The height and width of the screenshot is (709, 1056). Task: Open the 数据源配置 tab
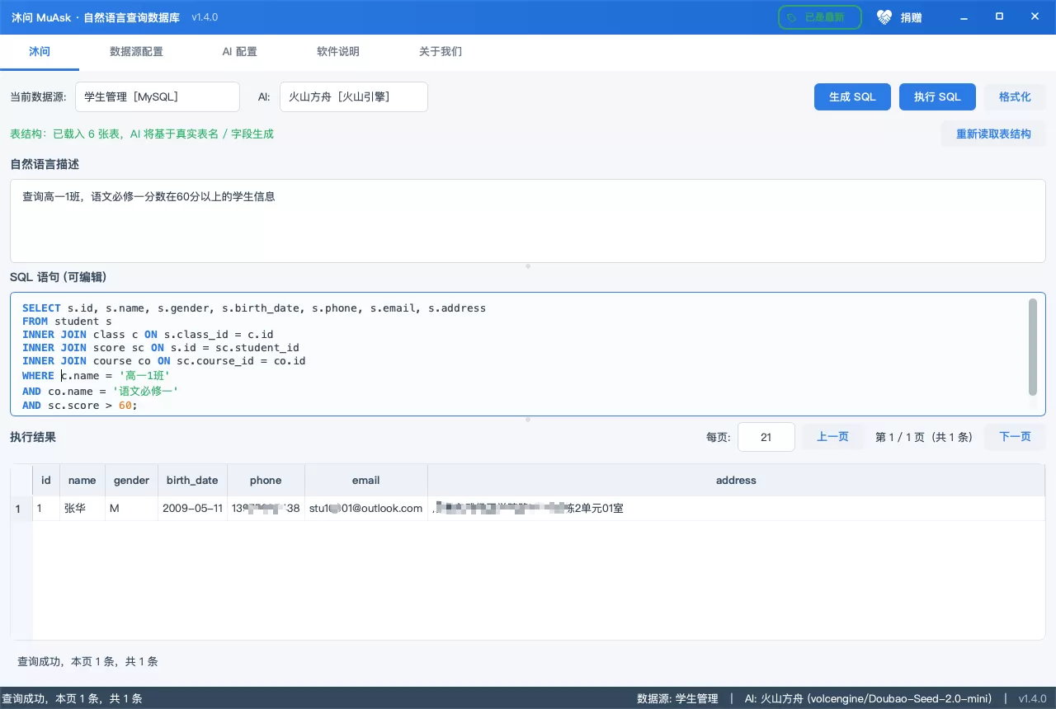tap(136, 51)
